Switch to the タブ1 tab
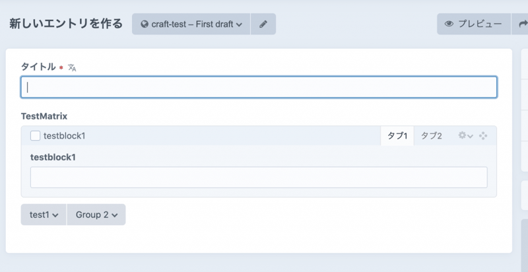Screen dimensions: 528x272 [397, 136]
